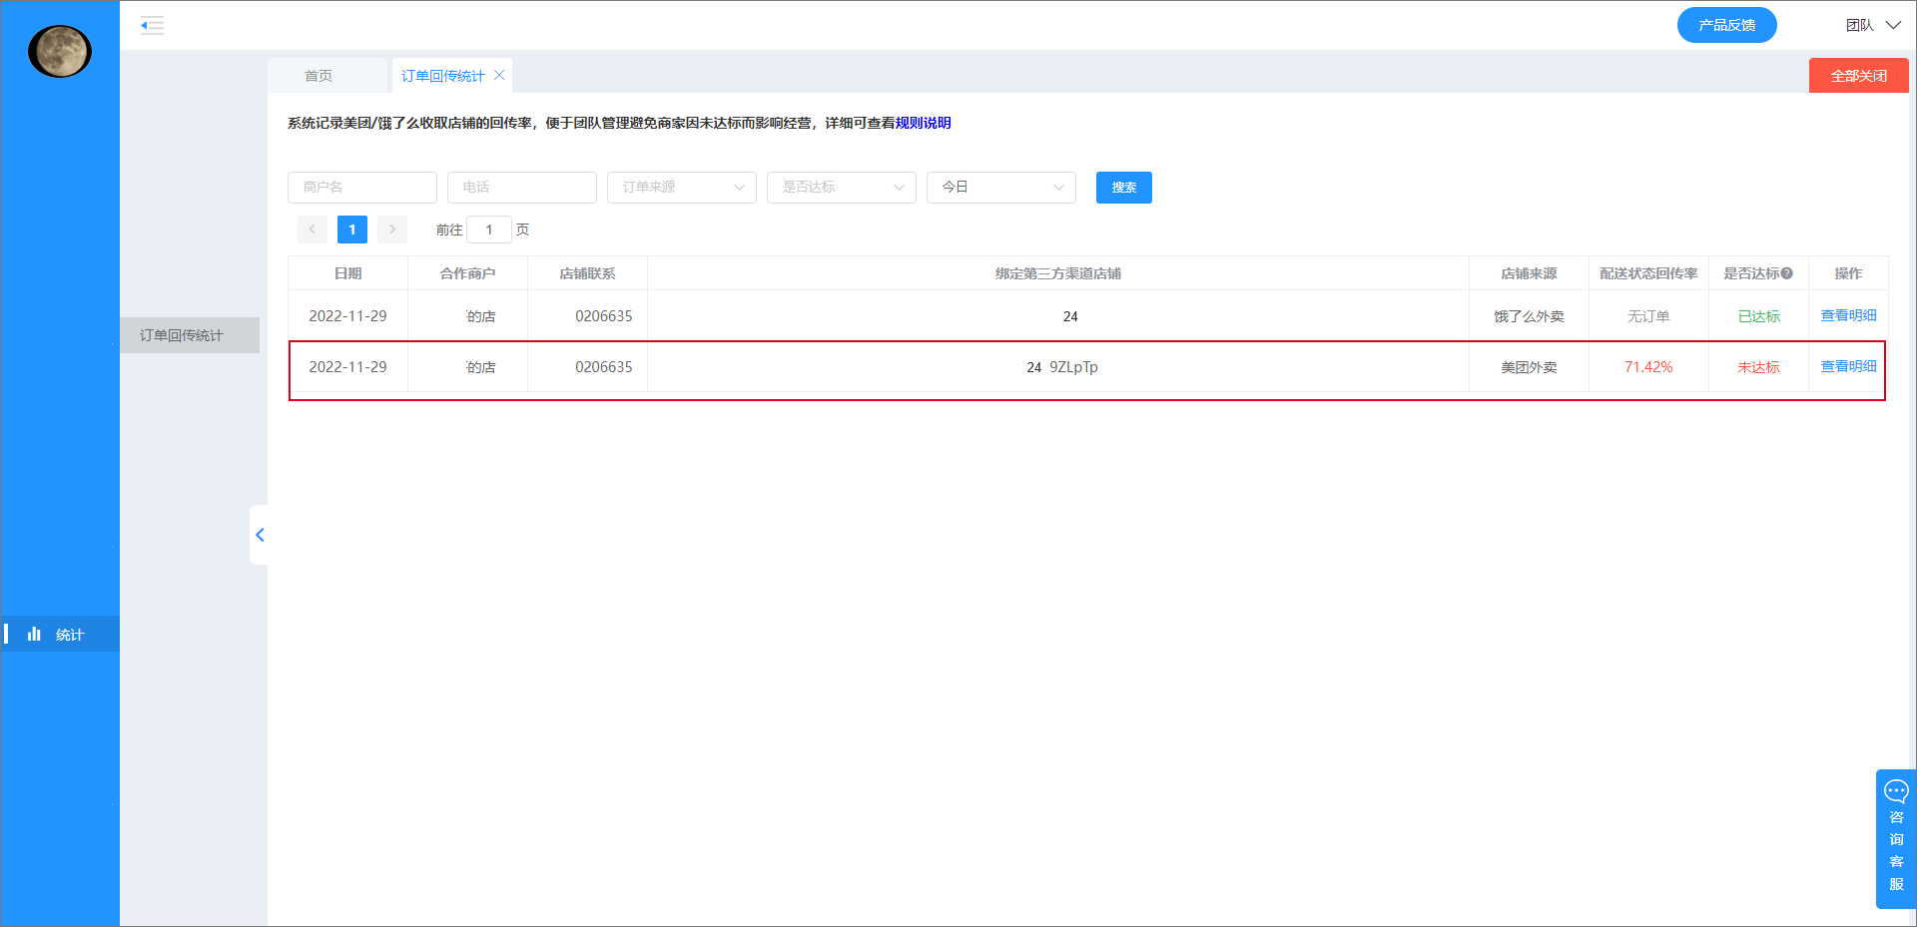Click the 店铺联系 column header
This screenshot has height=927, width=1917.
587,273
